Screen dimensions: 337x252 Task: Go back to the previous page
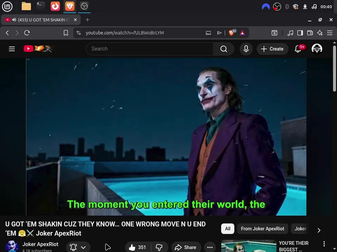tap(7, 33)
